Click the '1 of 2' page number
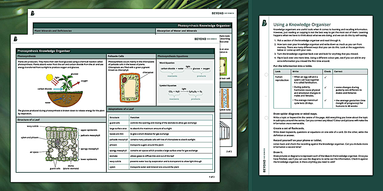The height and width of the screenshot is (191, 383). [x=212, y=176]
